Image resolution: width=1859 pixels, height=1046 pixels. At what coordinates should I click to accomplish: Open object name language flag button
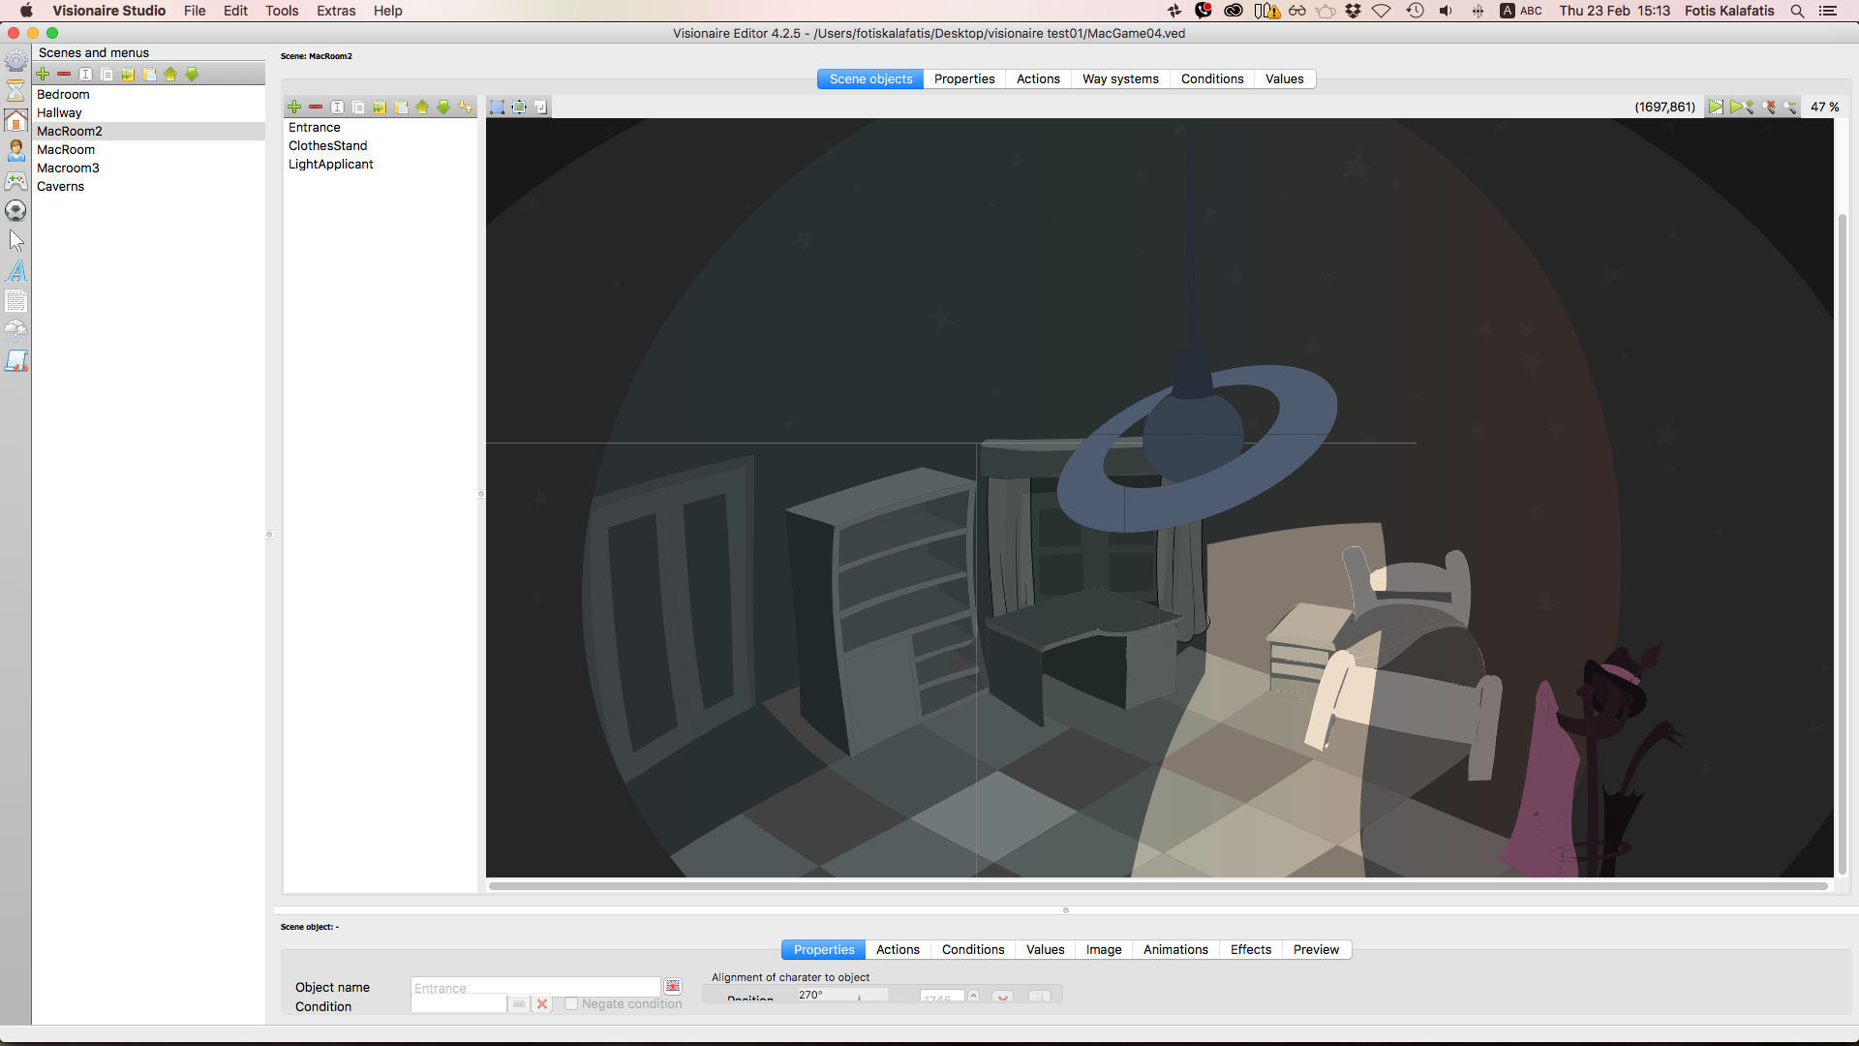pos(673,987)
